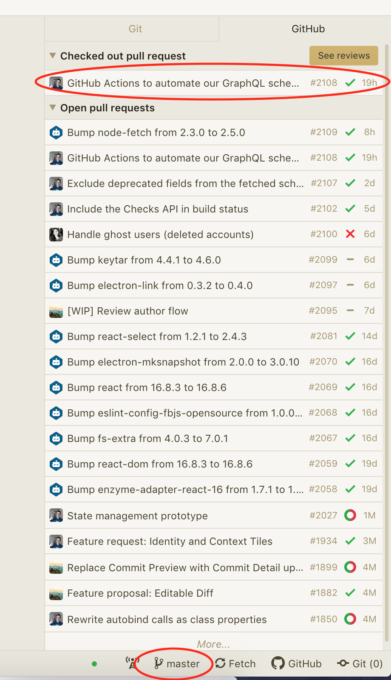Click the check icon on #2068
The height and width of the screenshot is (680, 391).
pos(350,413)
